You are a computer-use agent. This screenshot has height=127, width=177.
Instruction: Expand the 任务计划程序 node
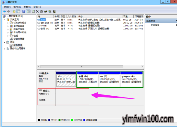coord(8,23)
